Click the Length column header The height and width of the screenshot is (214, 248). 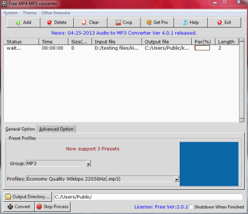point(227,42)
